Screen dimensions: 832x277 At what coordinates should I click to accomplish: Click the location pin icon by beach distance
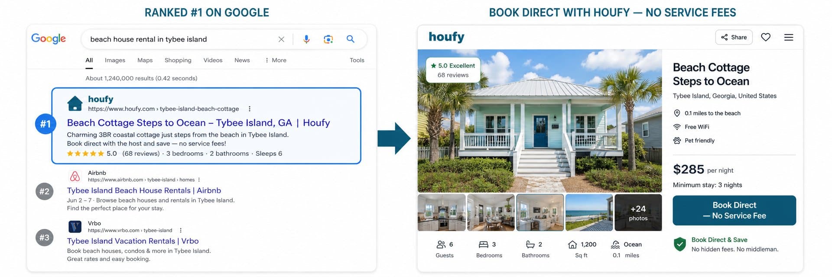[677, 113]
